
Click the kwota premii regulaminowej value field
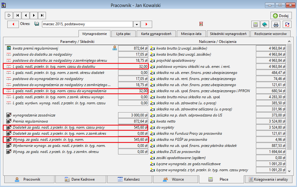pyautogui.click(x=133, y=48)
